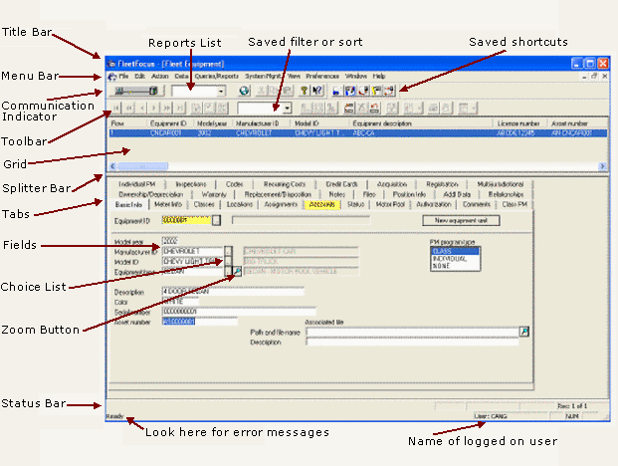Select INDIVIDUAL in PM program type list
The image size is (618, 466).
454,259
